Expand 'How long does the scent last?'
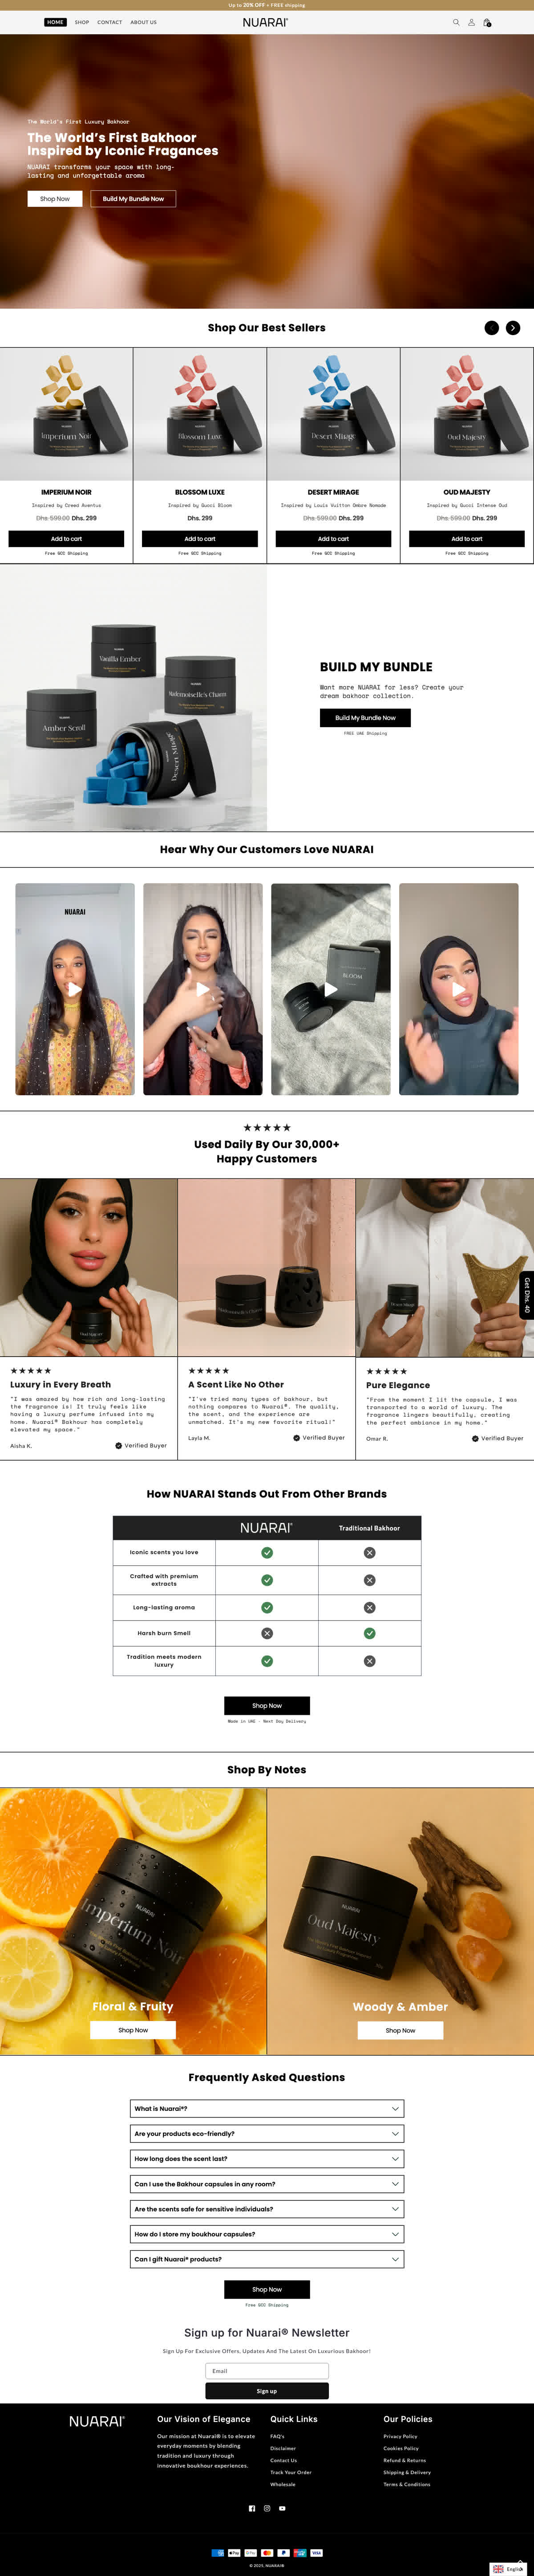The height and width of the screenshot is (2576, 534). point(267,2158)
